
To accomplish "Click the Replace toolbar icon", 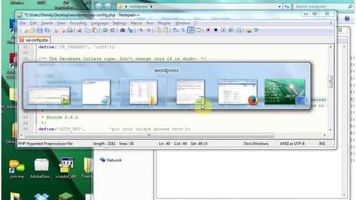I will coord(130,30).
